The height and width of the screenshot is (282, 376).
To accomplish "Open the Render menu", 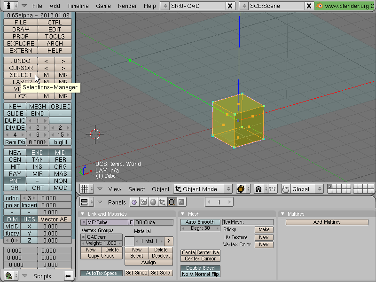I will tap(127, 6).
